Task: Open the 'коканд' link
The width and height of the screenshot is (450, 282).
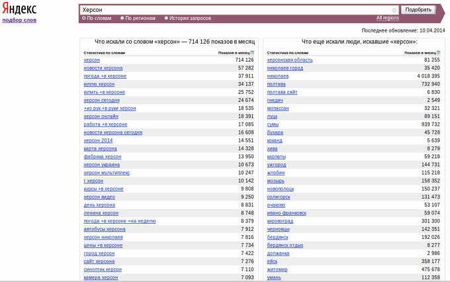Action: pyautogui.click(x=275, y=140)
